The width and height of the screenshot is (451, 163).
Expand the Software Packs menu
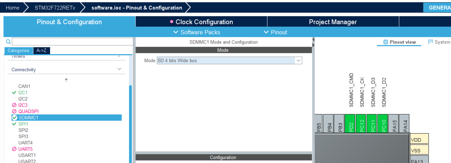coord(197,32)
